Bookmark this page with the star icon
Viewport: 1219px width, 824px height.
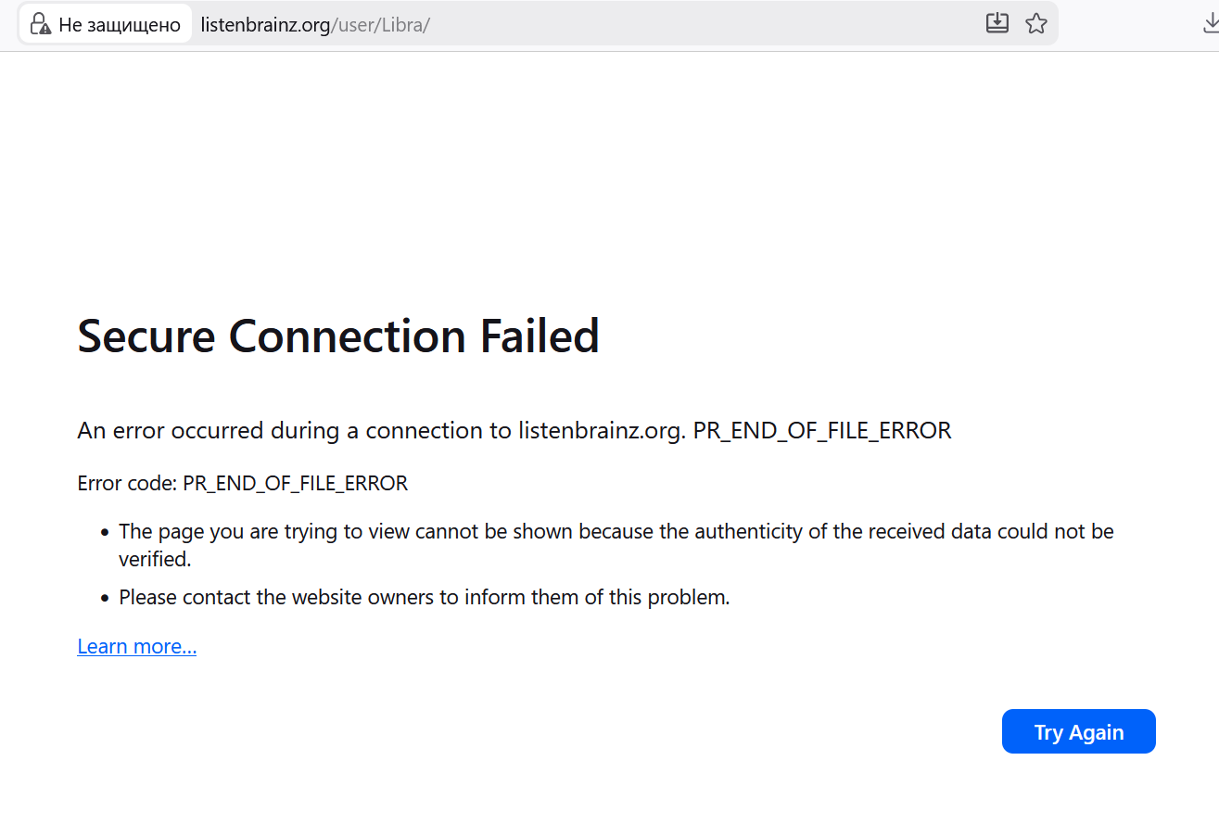click(x=1035, y=24)
